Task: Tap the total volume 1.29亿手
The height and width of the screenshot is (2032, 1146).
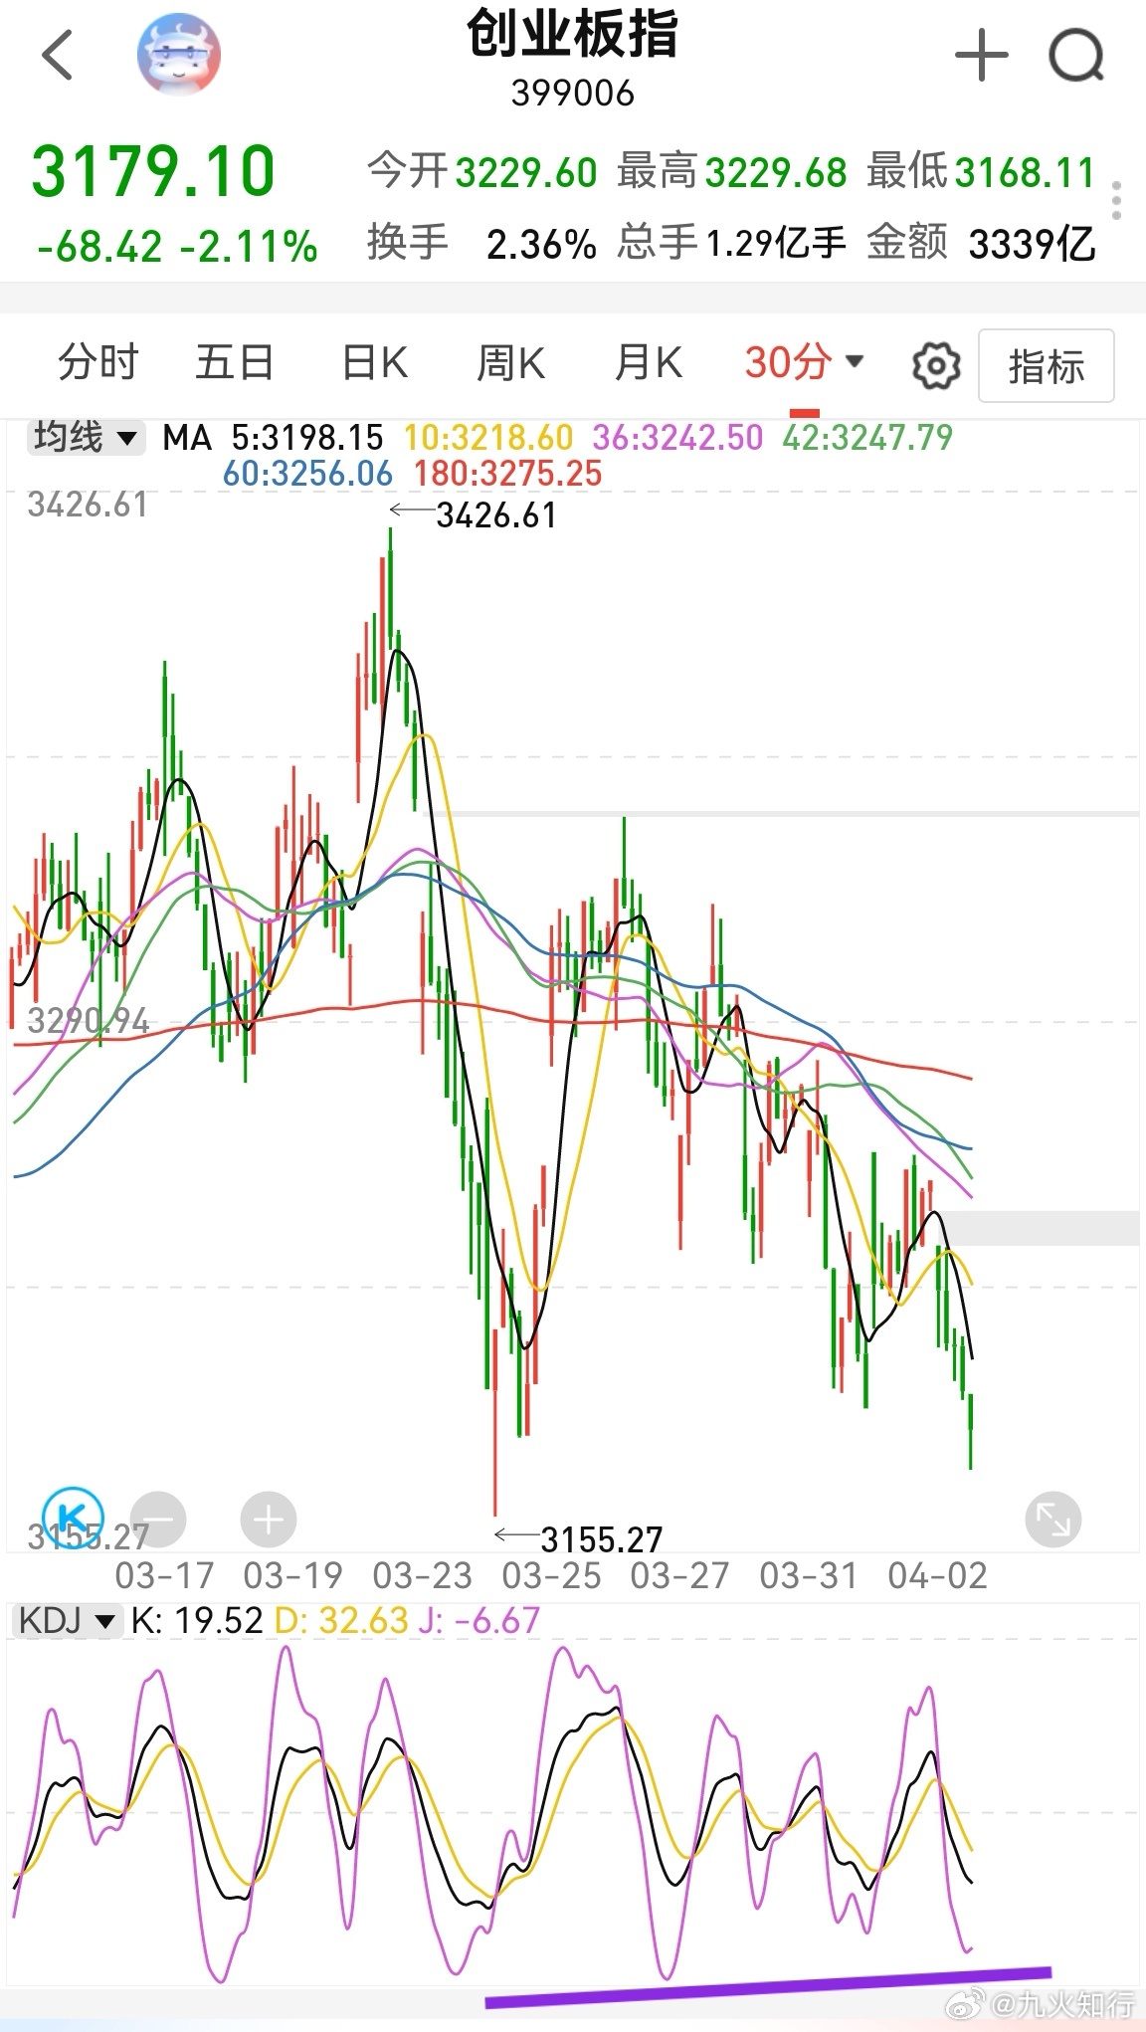Action: pos(776,244)
